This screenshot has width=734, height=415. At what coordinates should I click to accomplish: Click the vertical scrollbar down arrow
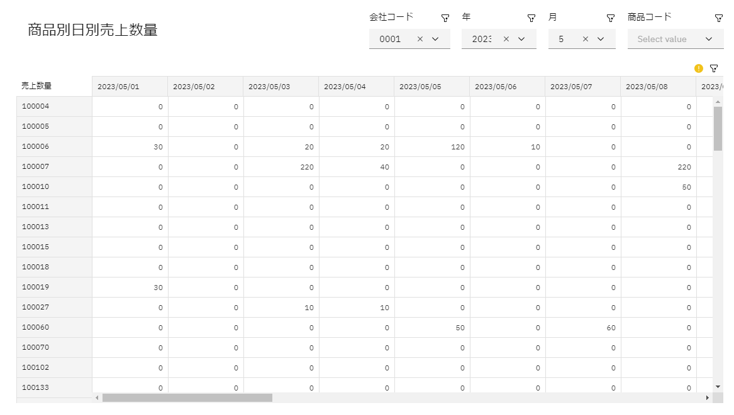point(718,386)
